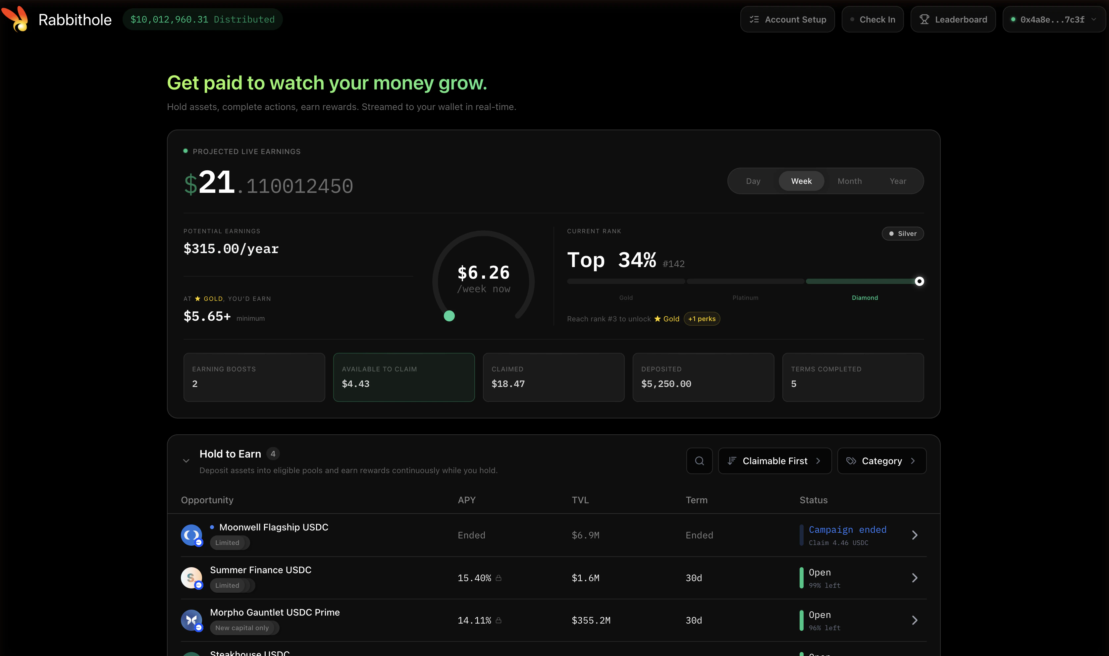Click the Moonwell Flagship USDC name

pos(274,527)
